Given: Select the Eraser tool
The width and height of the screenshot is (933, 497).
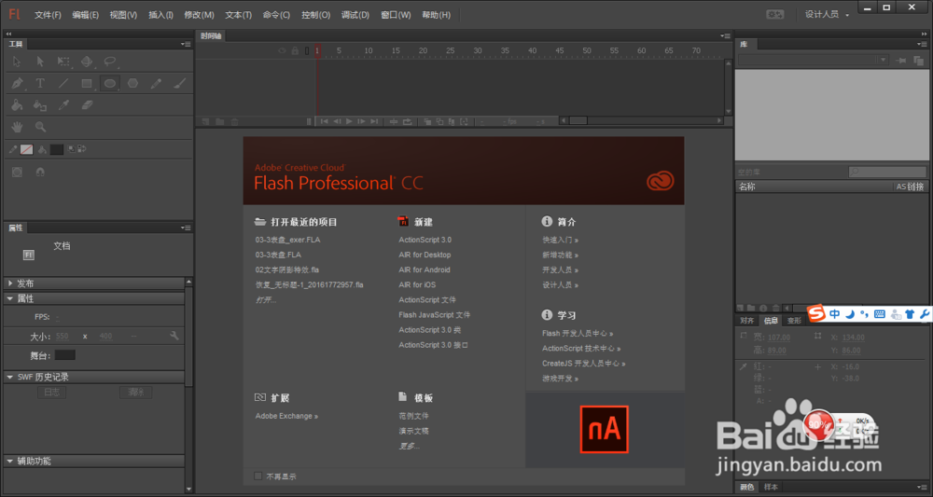Looking at the screenshot, I should point(87,105).
